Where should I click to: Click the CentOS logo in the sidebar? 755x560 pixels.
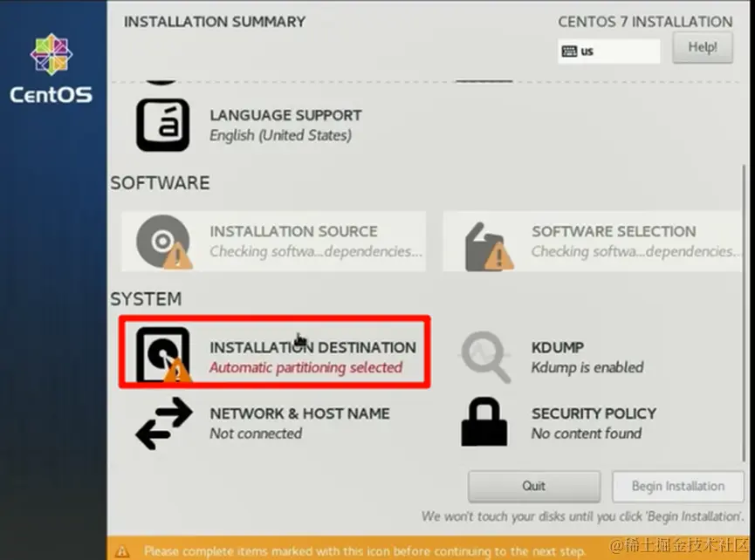[x=51, y=68]
